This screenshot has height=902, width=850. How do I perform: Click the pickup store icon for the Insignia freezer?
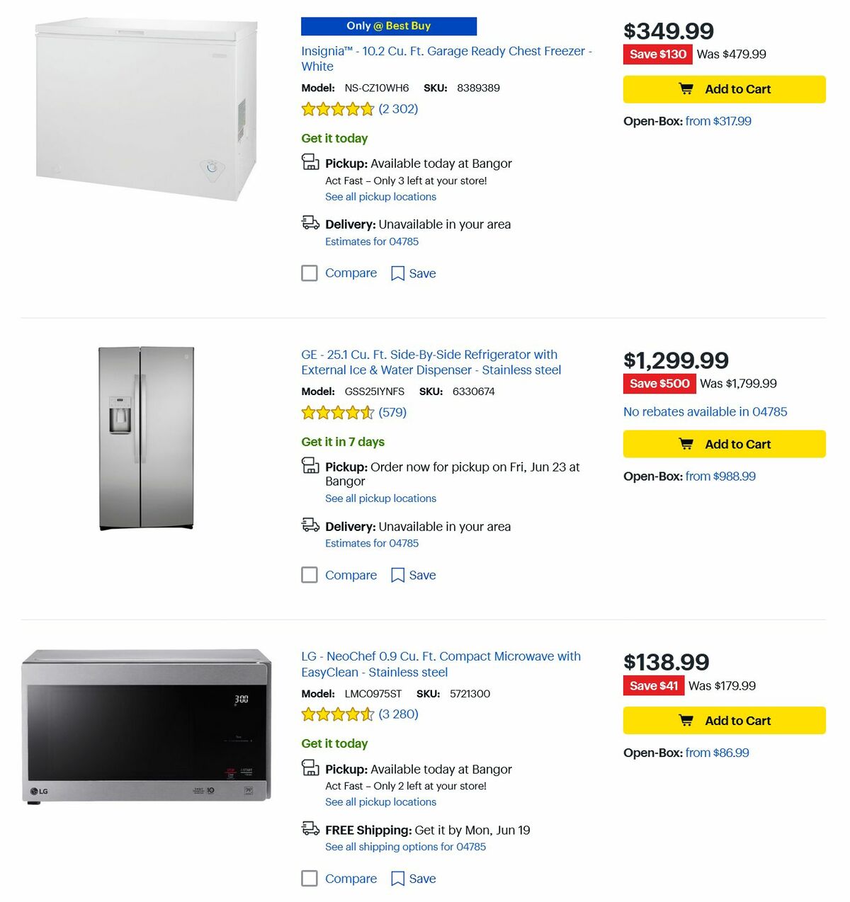click(310, 162)
